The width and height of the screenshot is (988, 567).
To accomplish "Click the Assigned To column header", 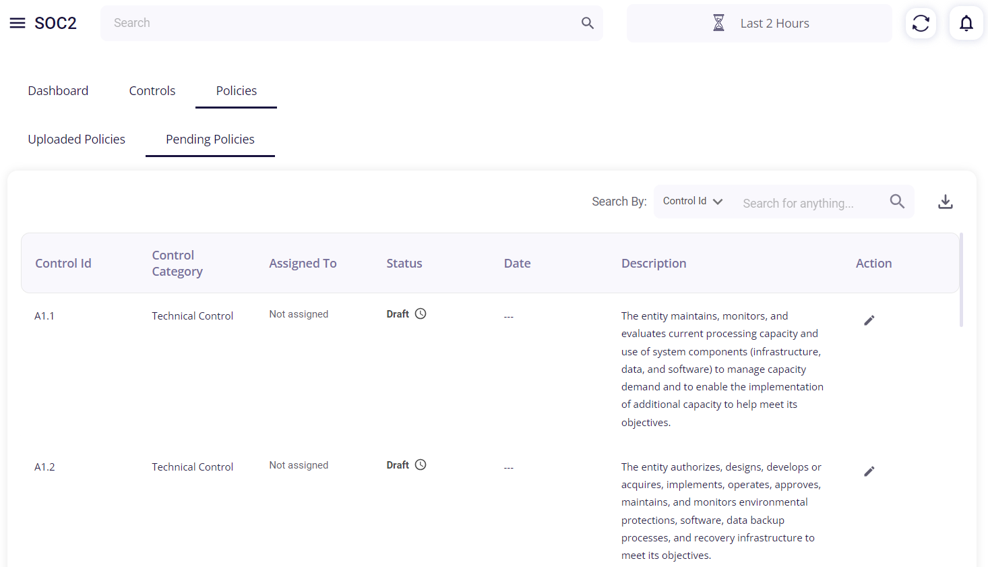I will pyautogui.click(x=303, y=263).
